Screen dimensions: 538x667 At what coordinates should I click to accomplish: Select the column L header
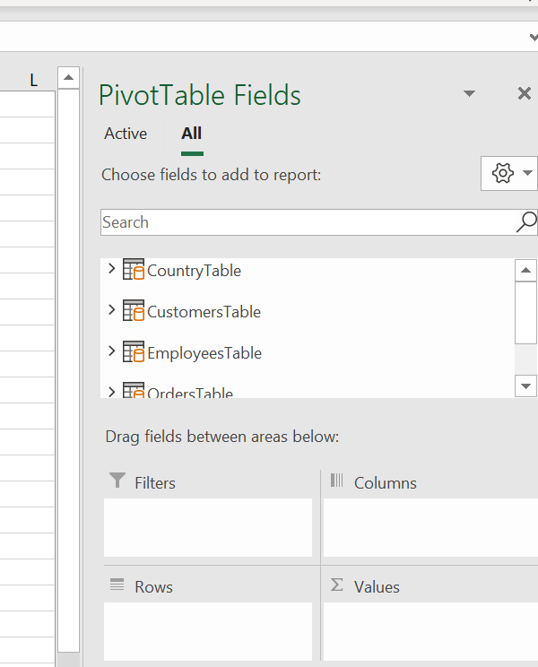coord(34,81)
